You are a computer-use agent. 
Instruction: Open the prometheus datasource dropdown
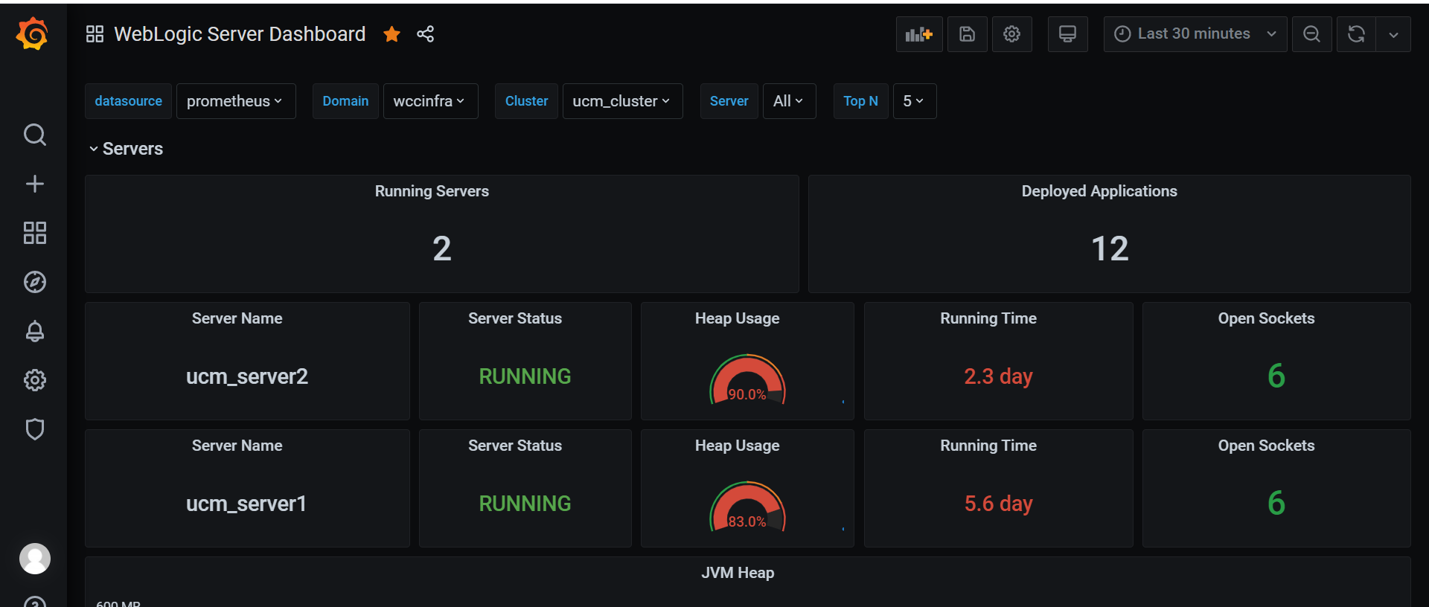click(x=236, y=101)
